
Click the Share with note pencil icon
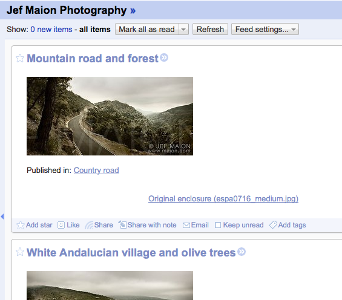(122, 224)
